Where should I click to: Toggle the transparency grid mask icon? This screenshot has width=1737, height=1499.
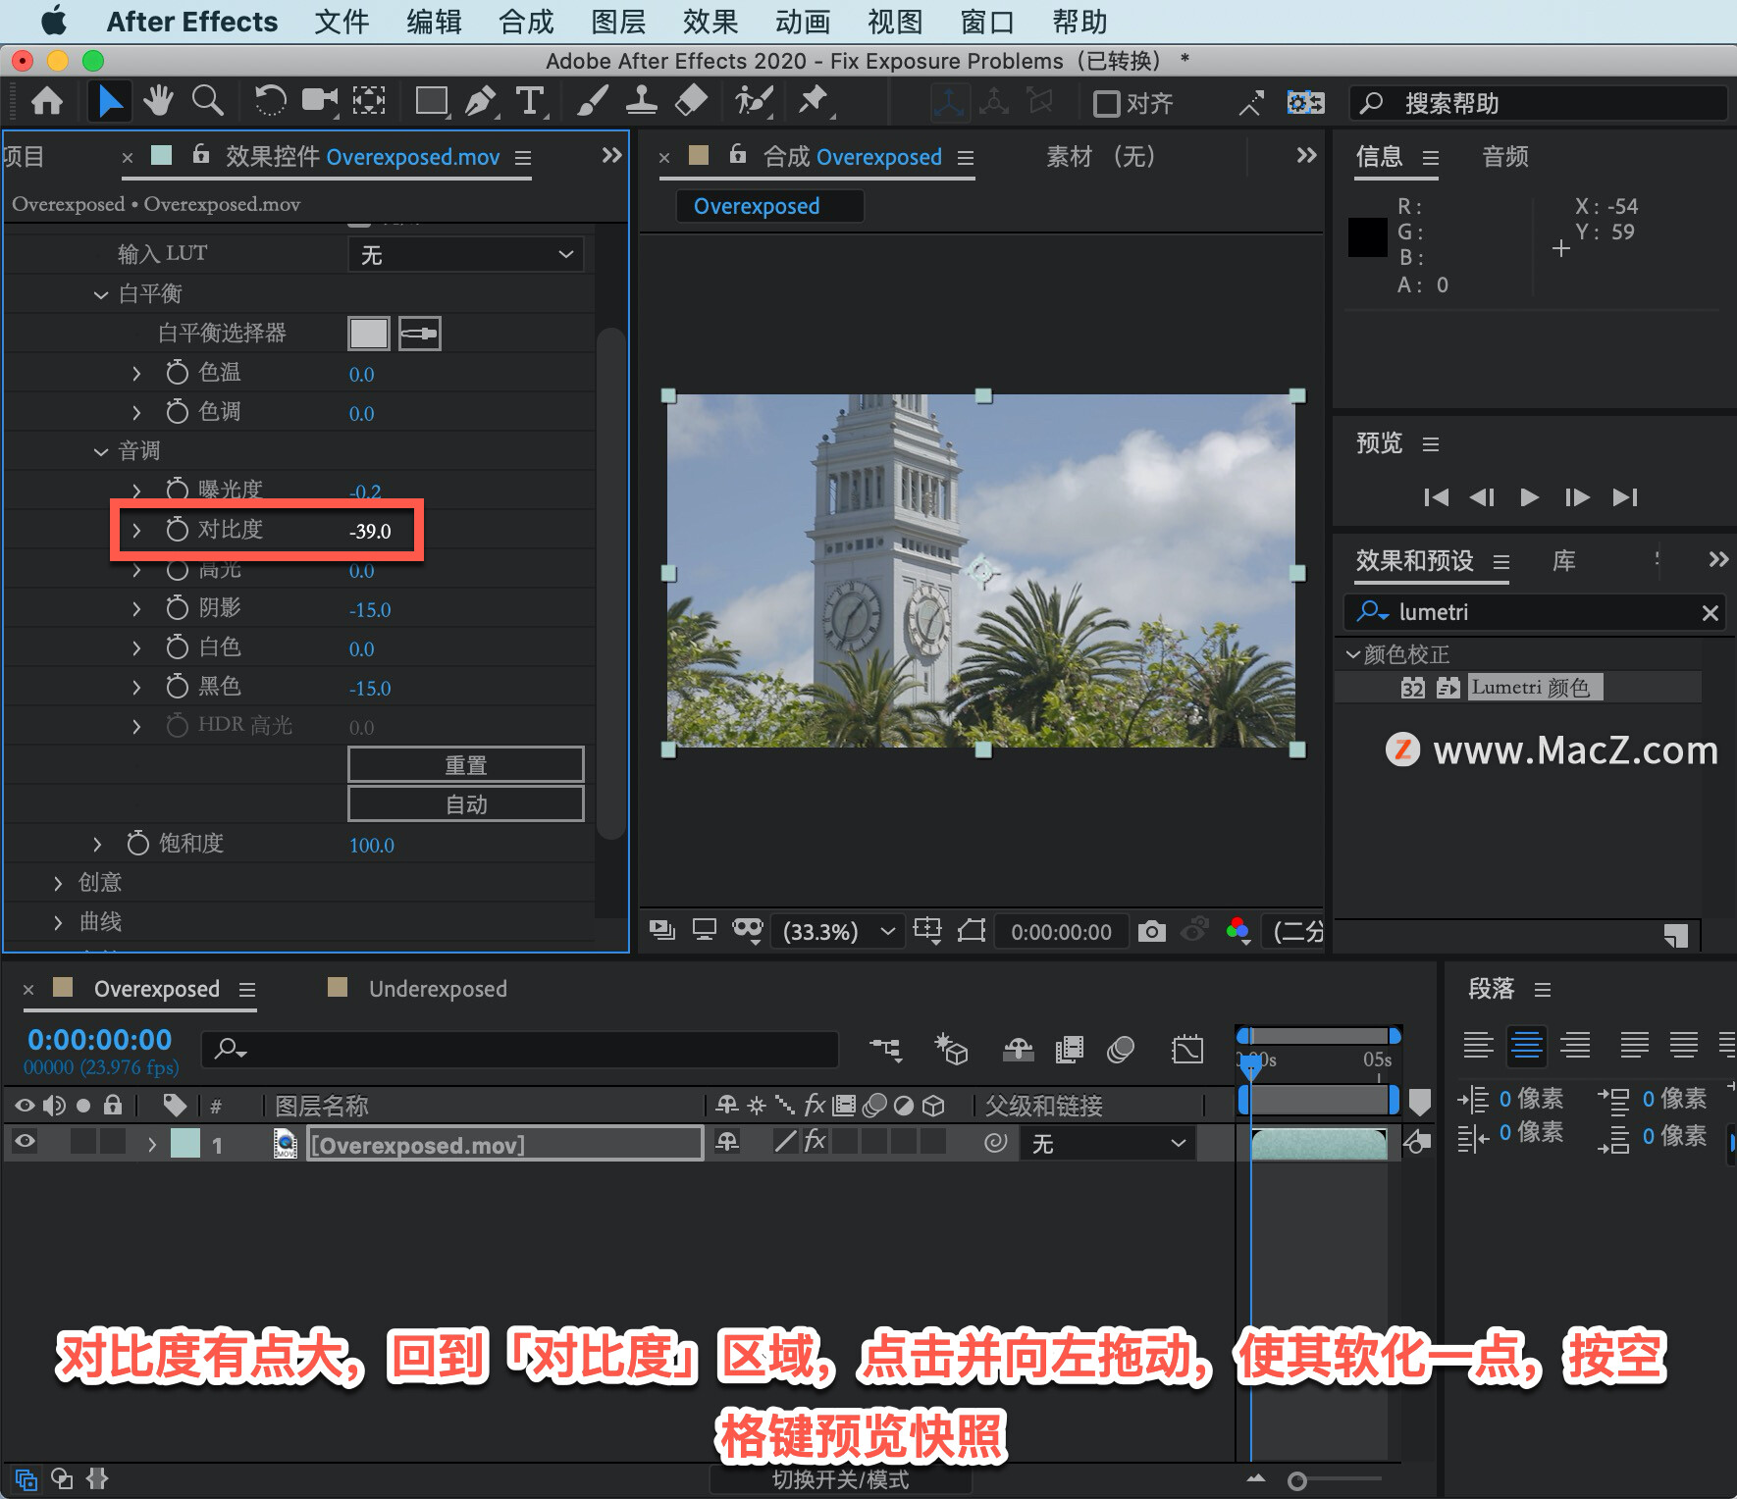(x=748, y=930)
